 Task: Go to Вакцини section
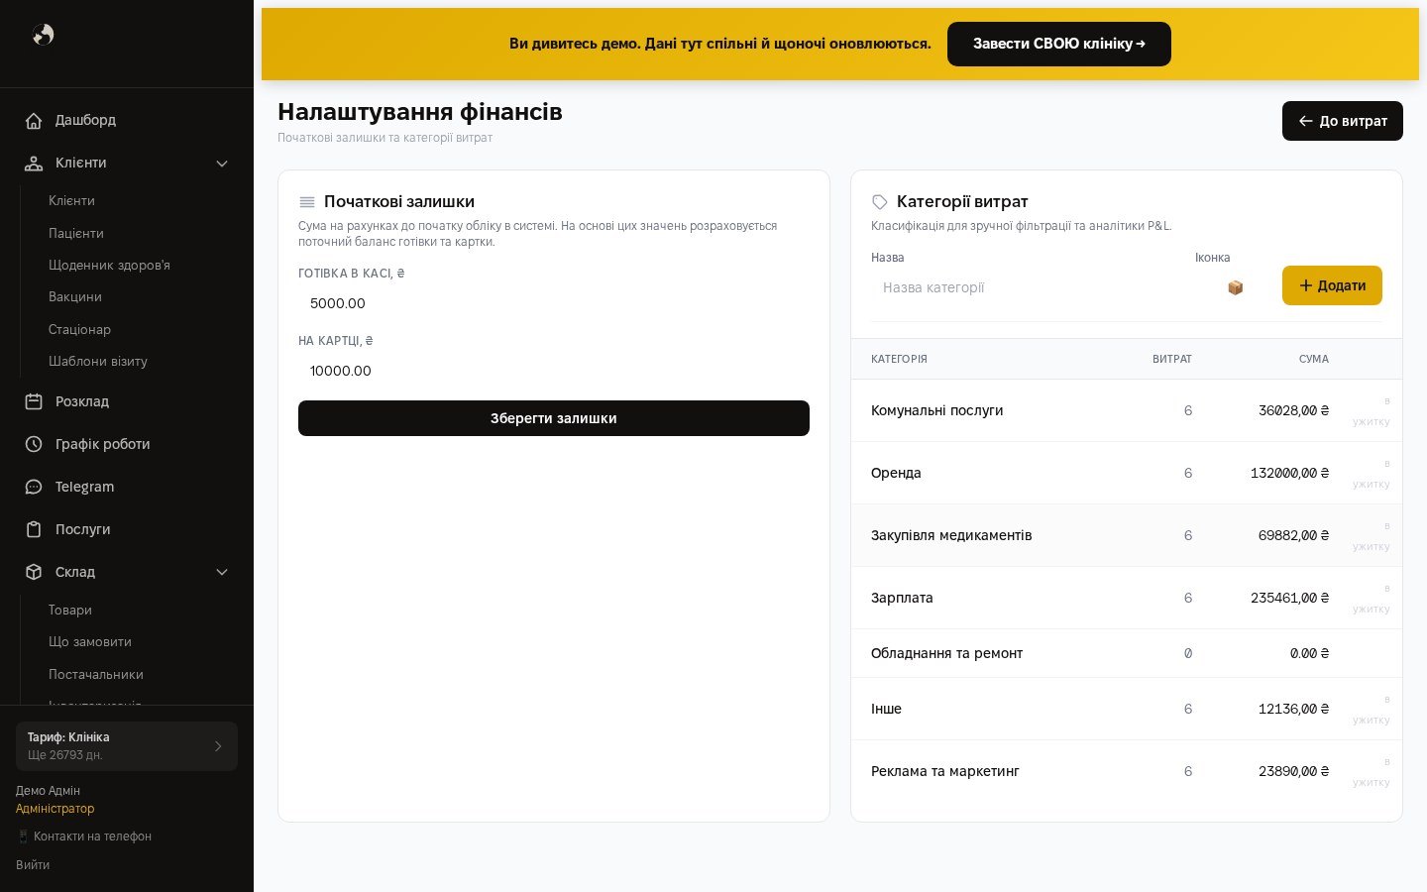pos(75,296)
